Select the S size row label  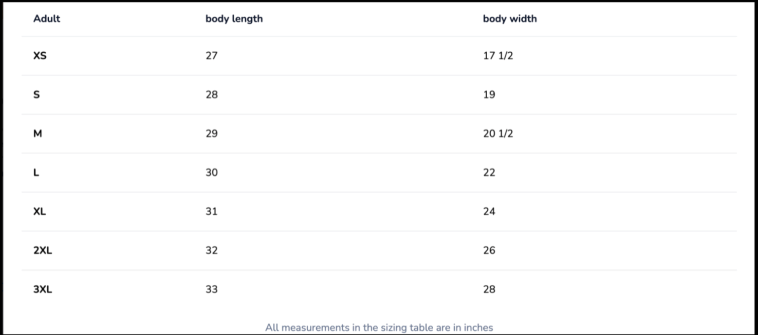tap(36, 95)
